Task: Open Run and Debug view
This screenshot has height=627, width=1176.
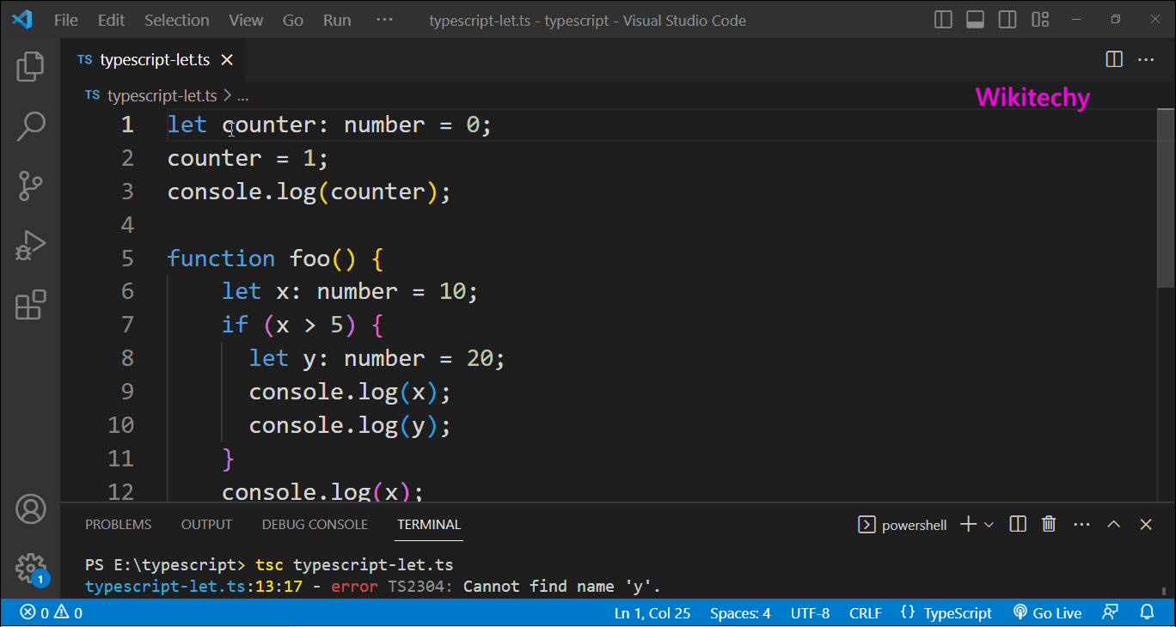Action: coord(30,246)
